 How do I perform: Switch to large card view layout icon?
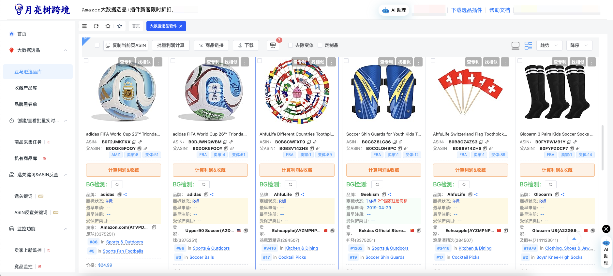pos(515,45)
